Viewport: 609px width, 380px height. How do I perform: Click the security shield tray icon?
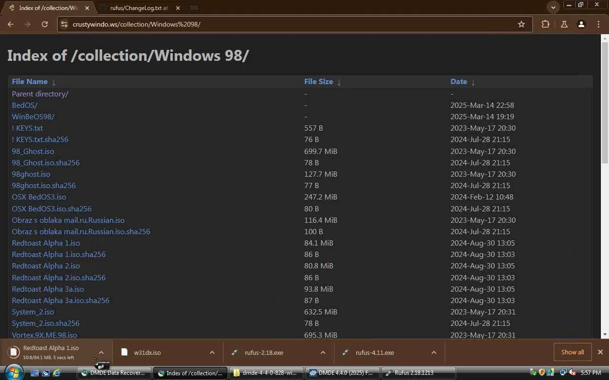coord(541,373)
